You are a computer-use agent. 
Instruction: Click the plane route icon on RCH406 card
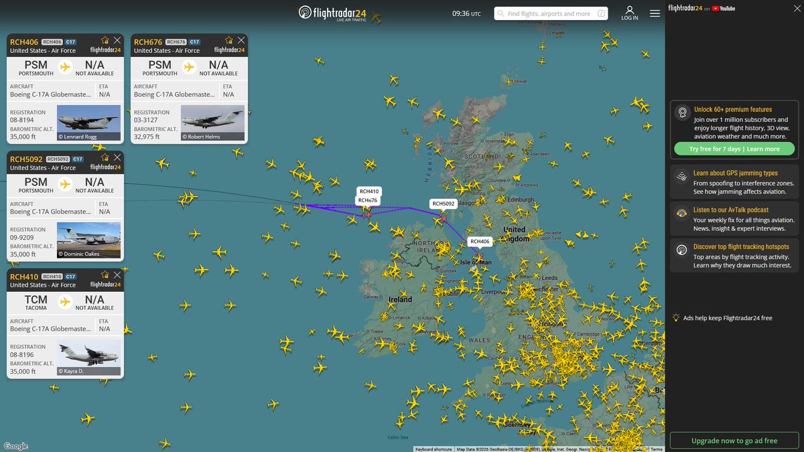(65, 67)
